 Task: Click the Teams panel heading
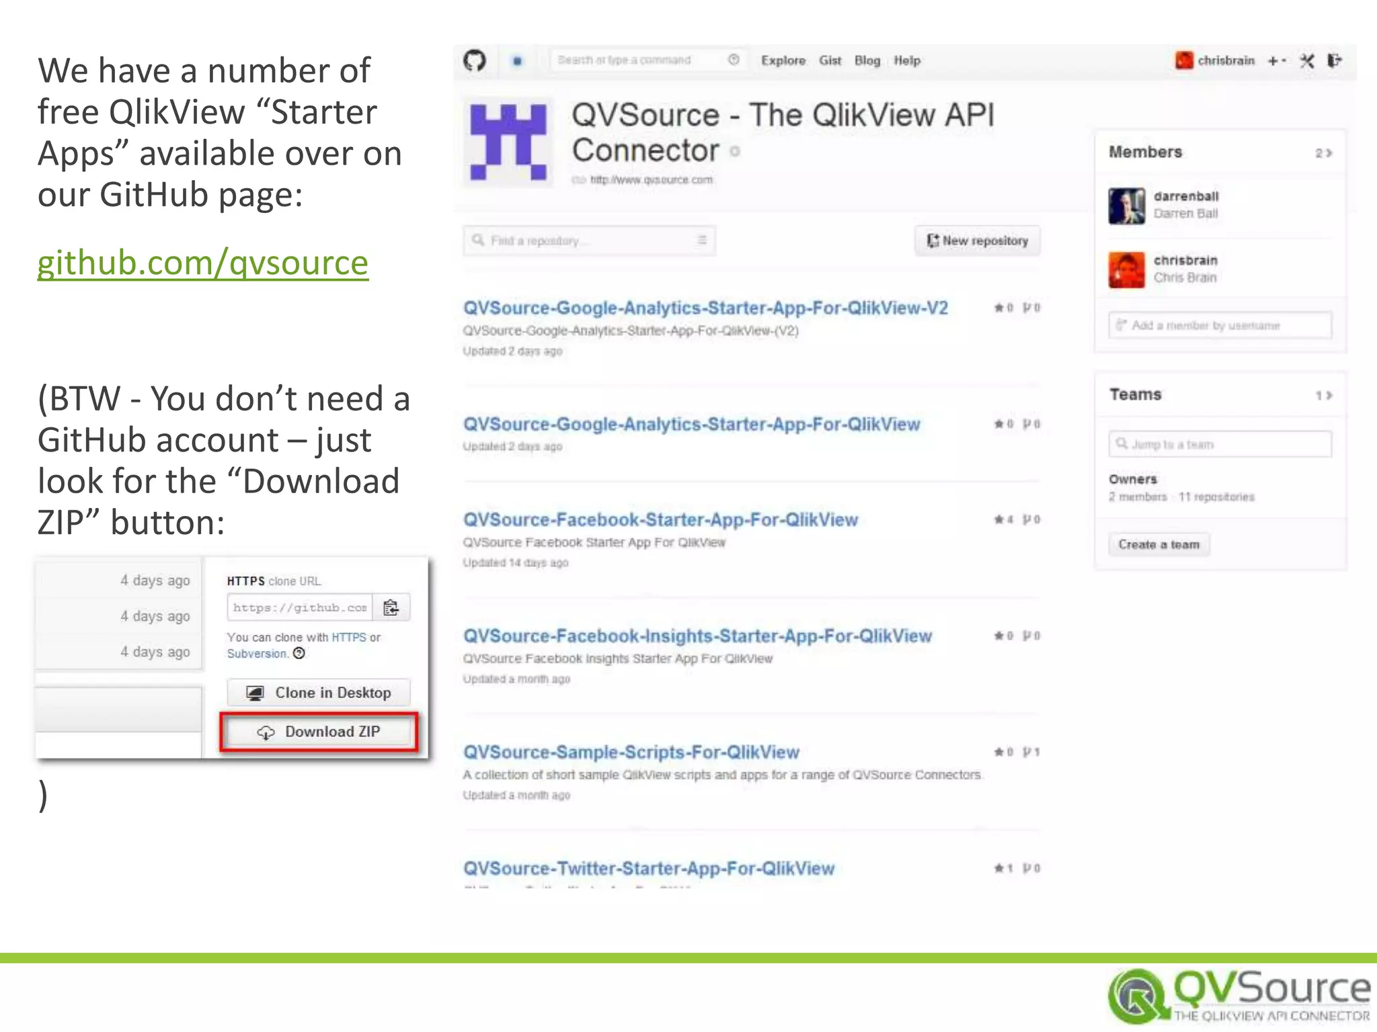pyautogui.click(x=1135, y=394)
